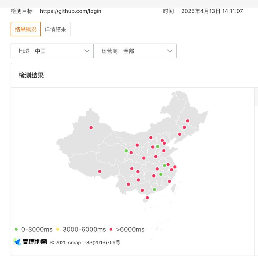
Task: Click the chevron arrow in 地域 selector
Action: (87, 51)
